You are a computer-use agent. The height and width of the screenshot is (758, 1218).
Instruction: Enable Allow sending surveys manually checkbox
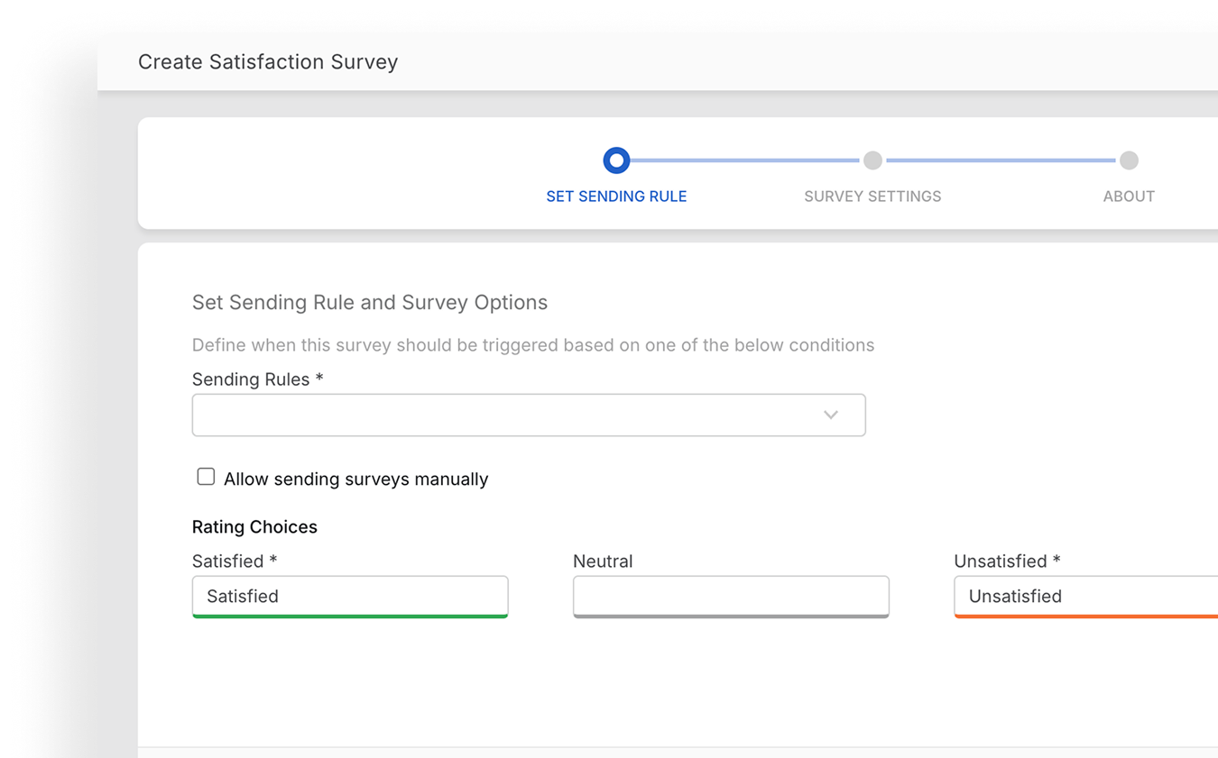pos(206,477)
